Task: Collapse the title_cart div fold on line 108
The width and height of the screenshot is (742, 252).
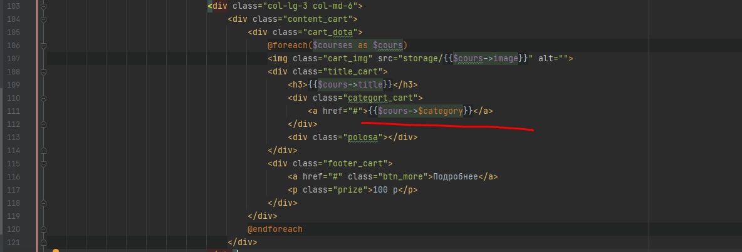Action: click(43, 72)
